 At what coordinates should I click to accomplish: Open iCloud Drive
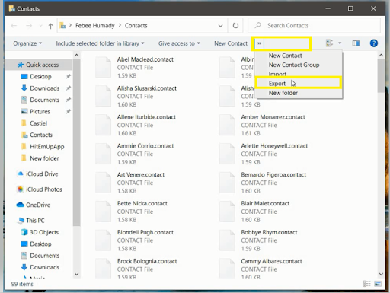pyautogui.click(x=42, y=174)
